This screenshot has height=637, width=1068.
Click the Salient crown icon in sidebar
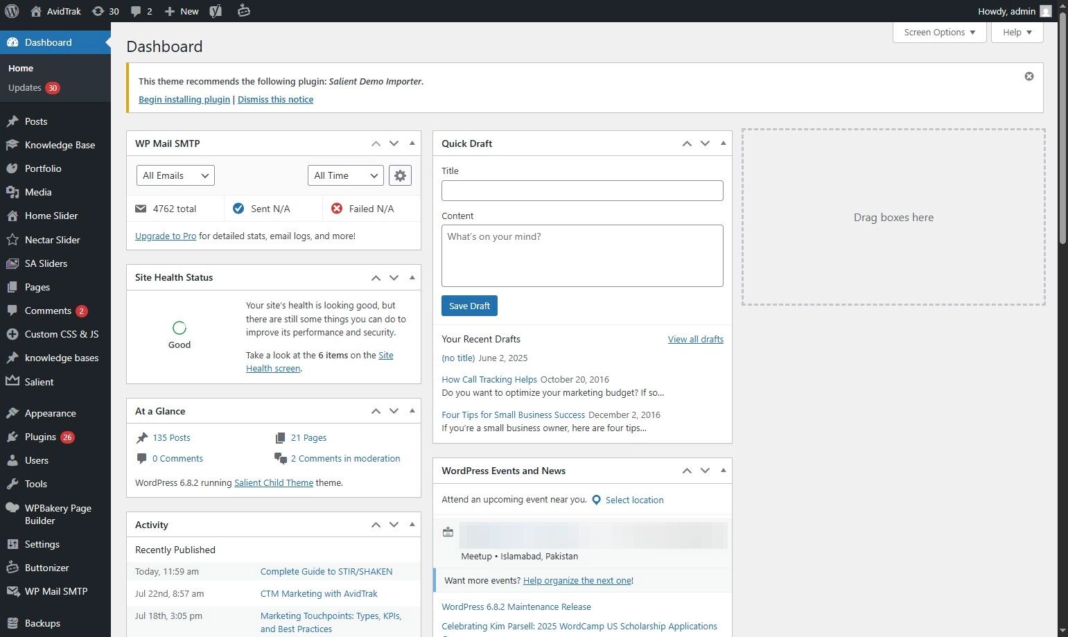[x=12, y=381]
